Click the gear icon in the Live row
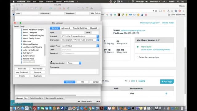The height and width of the screenshot is (111, 197). coord(166,93)
